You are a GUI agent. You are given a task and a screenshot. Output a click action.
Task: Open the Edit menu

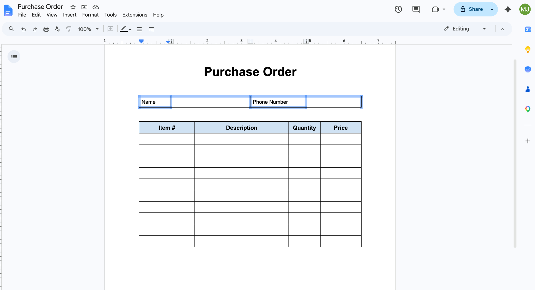tap(36, 15)
